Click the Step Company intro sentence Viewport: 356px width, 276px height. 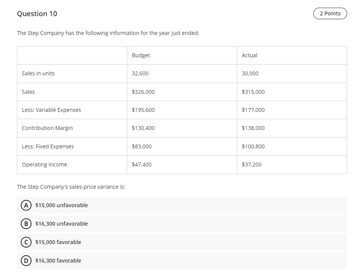(x=108, y=33)
